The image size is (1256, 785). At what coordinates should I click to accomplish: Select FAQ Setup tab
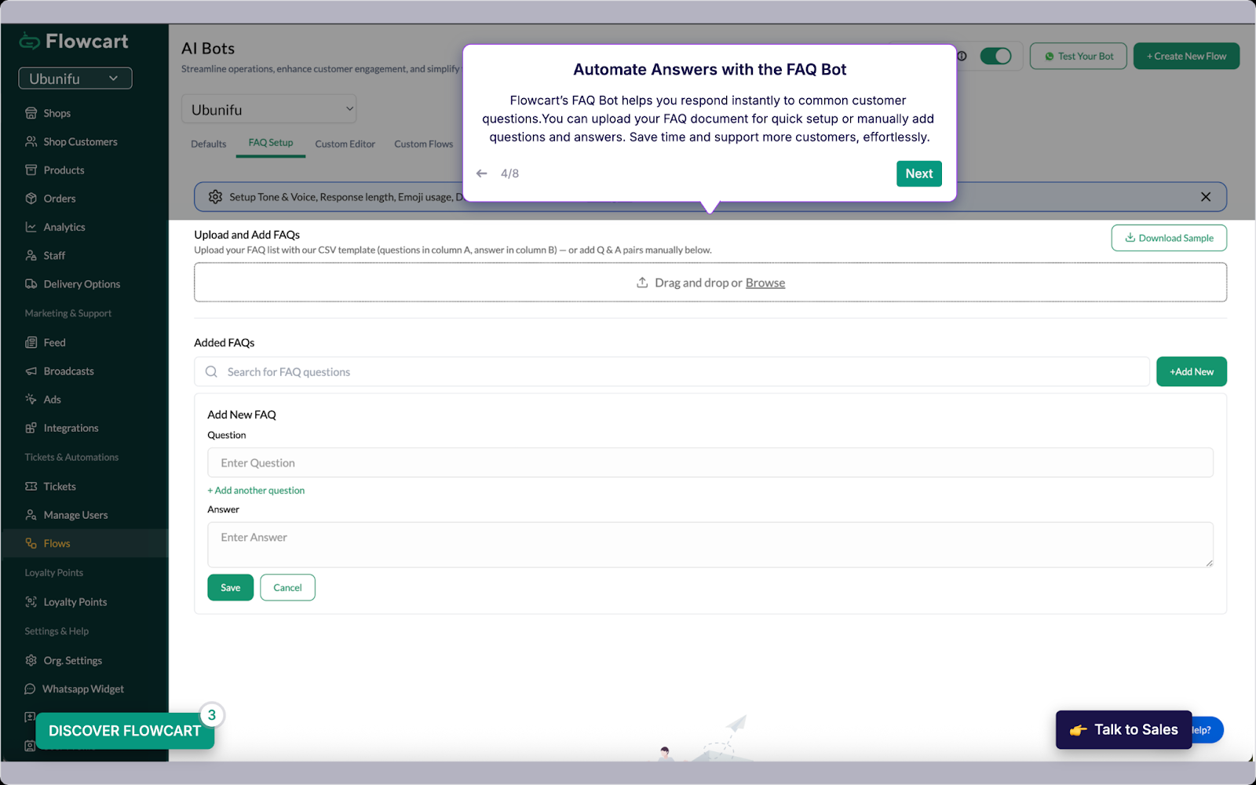[271, 143]
